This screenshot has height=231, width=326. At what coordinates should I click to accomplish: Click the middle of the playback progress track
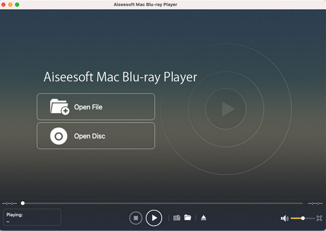pyautogui.click(x=163, y=203)
